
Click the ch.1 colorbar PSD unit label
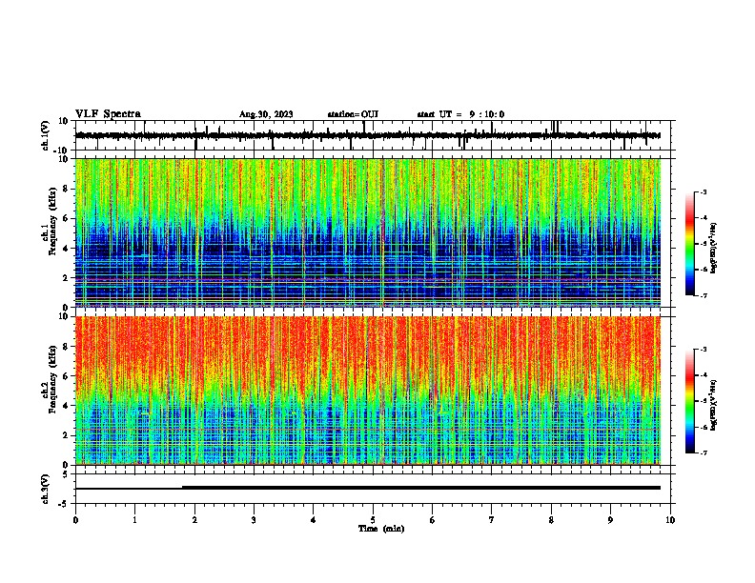(714, 248)
